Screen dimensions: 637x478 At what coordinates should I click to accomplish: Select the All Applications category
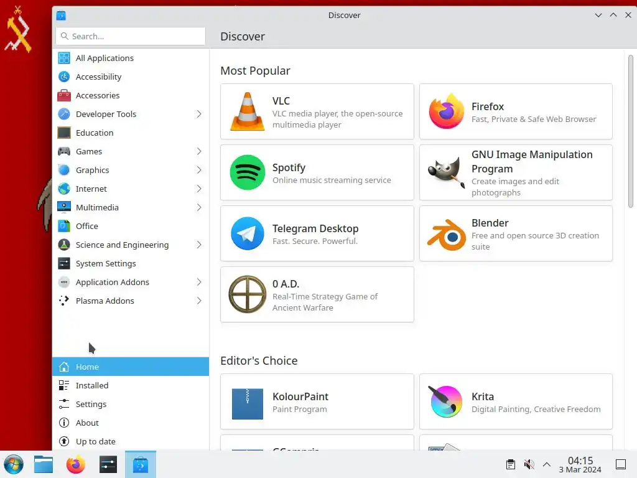coord(131,58)
